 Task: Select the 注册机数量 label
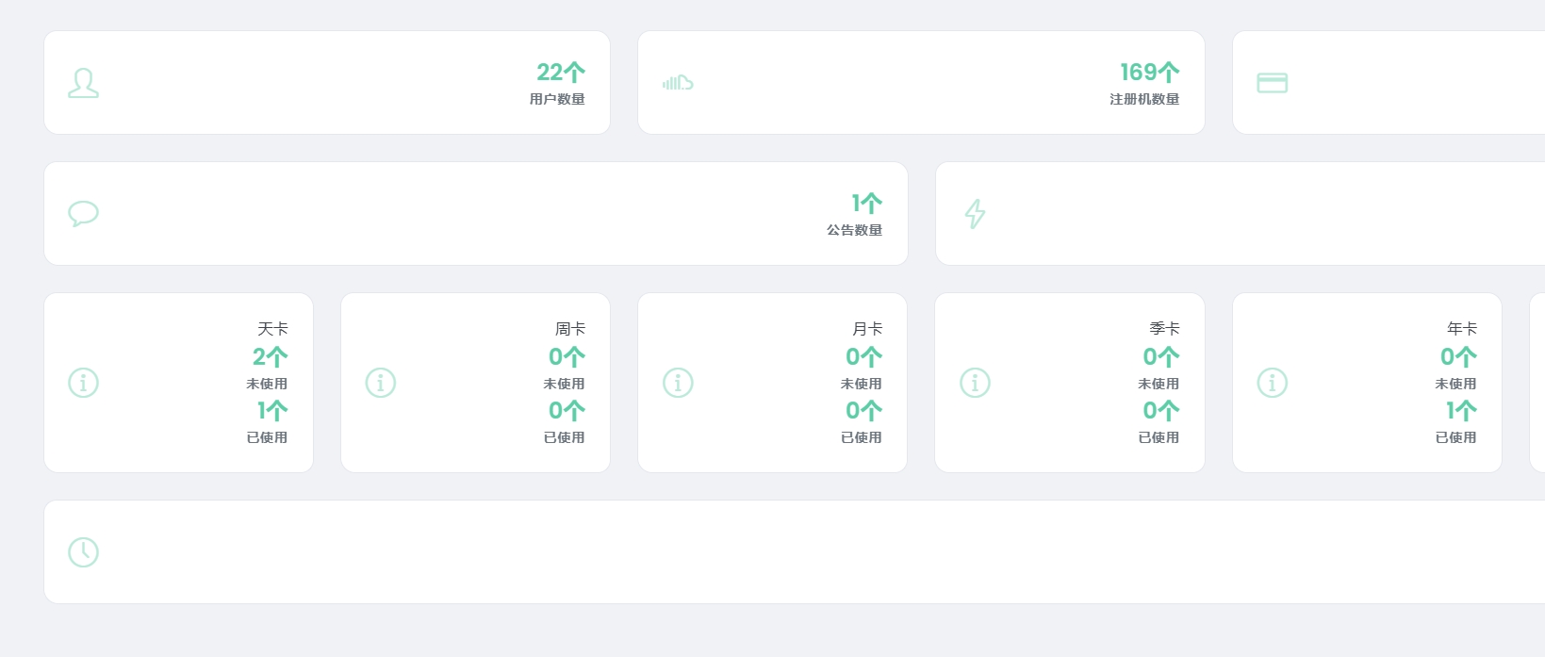coord(1144,99)
